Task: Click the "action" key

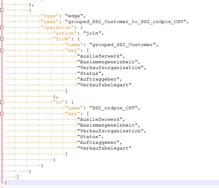Action: click(65, 33)
